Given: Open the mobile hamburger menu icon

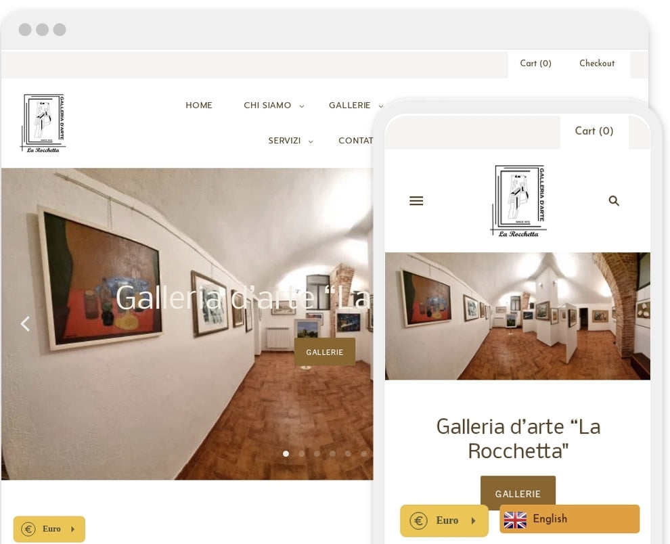Looking at the screenshot, I should (x=416, y=201).
